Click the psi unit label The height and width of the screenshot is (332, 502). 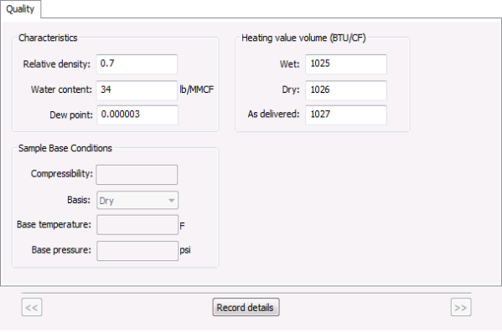185,250
